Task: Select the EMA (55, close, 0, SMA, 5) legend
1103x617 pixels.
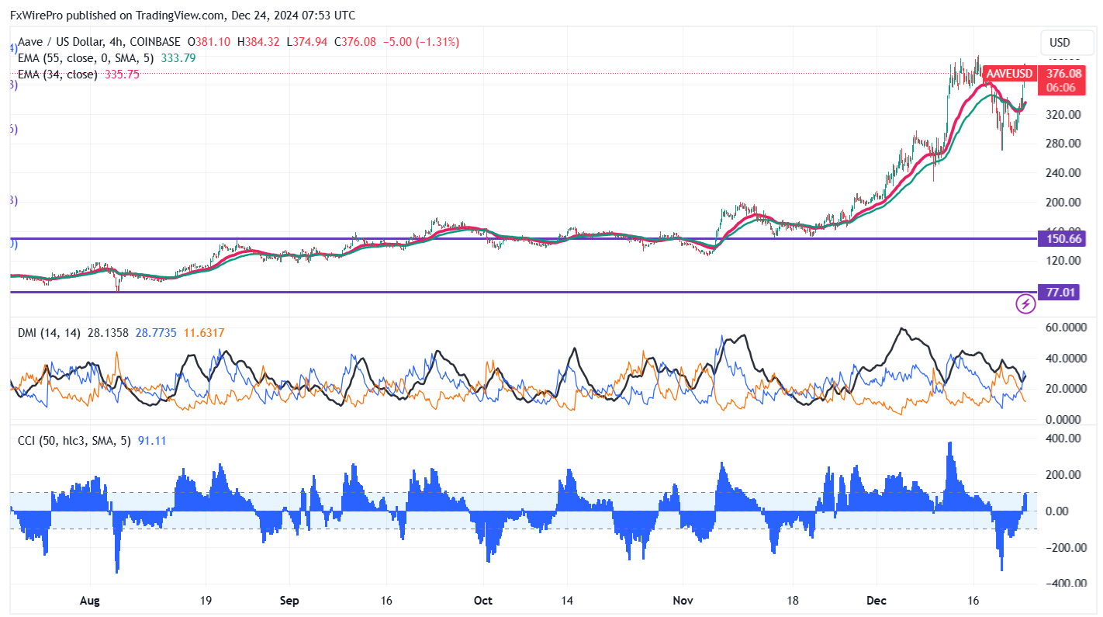Action: point(86,57)
